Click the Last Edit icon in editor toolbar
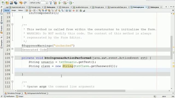 click(27, 11)
